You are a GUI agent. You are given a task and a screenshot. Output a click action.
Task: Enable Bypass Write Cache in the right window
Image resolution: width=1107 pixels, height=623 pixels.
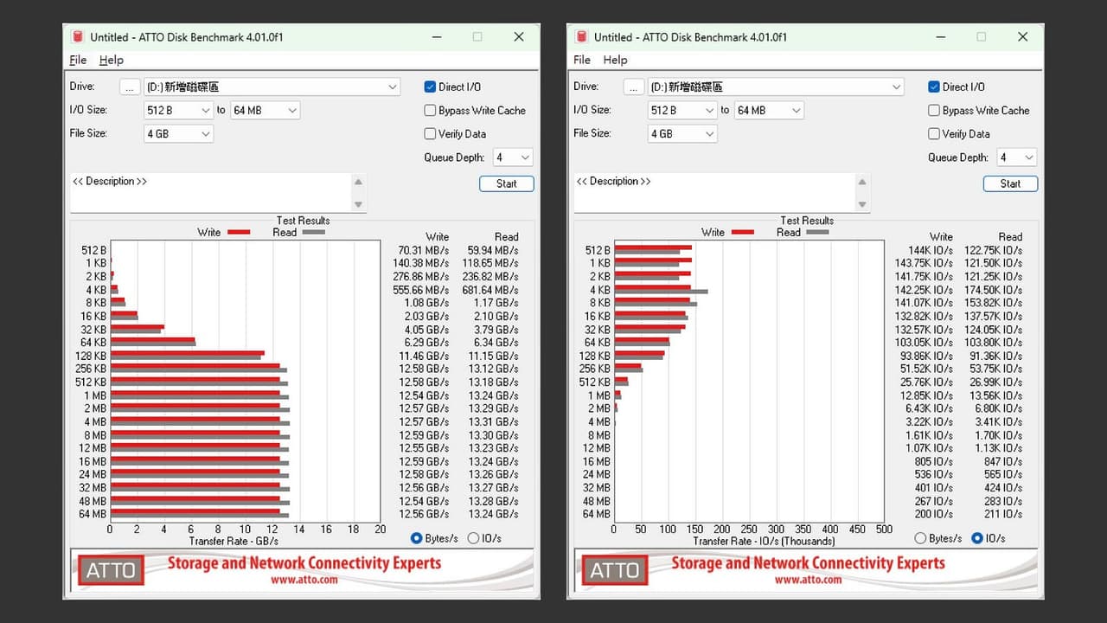pos(934,110)
